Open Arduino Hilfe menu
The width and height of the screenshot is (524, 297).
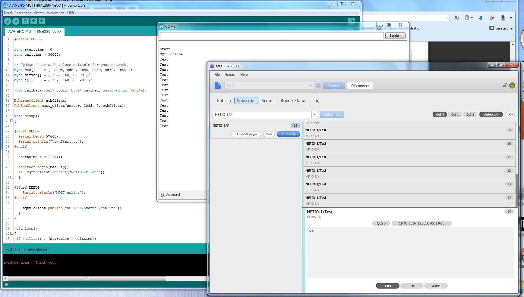pos(71,13)
